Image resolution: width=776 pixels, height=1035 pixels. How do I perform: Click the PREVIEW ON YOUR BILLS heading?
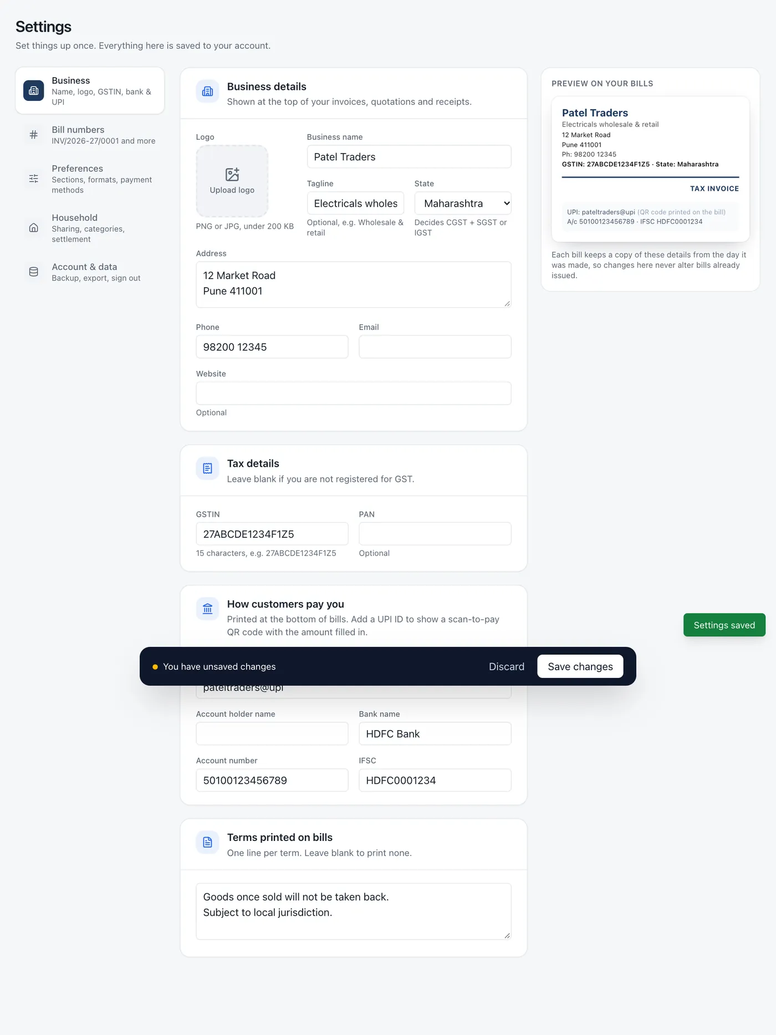pyautogui.click(x=602, y=84)
